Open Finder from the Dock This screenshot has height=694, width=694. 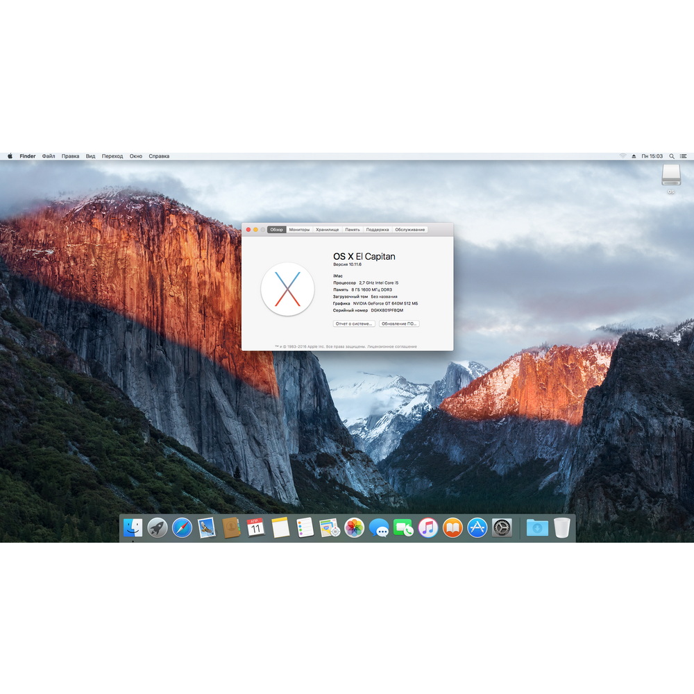click(x=133, y=527)
